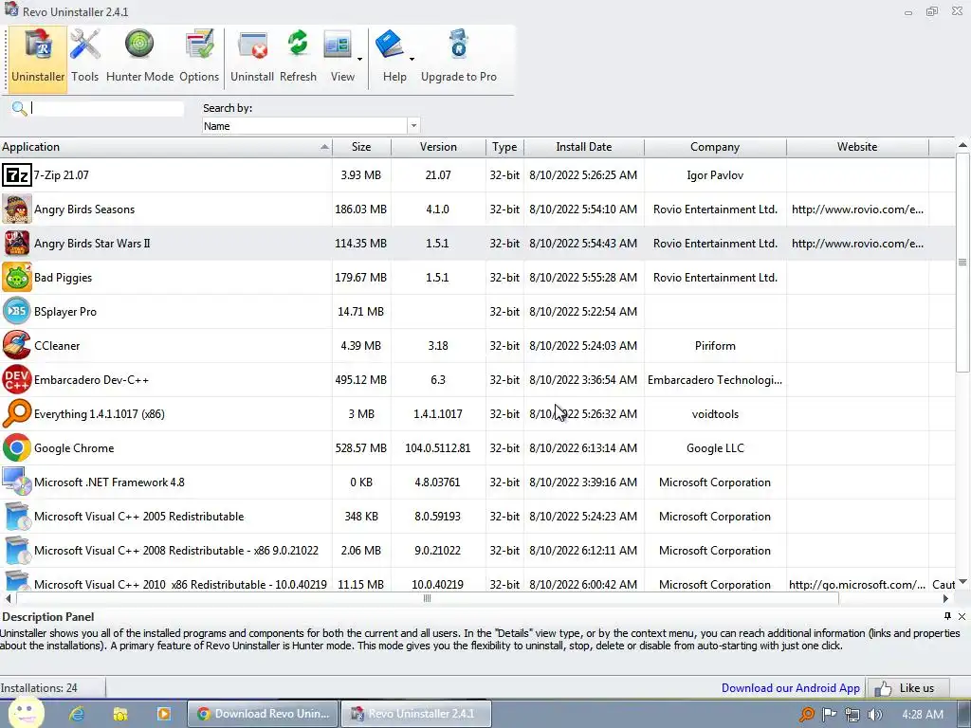Click the horizontal scrollbar left arrow
This screenshot has width=971, height=728.
(8, 599)
